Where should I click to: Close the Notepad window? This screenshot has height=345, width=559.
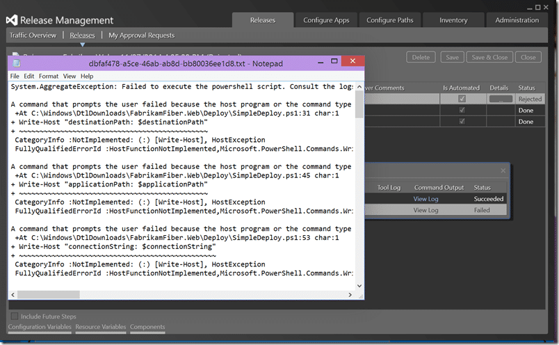click(353, 61)
